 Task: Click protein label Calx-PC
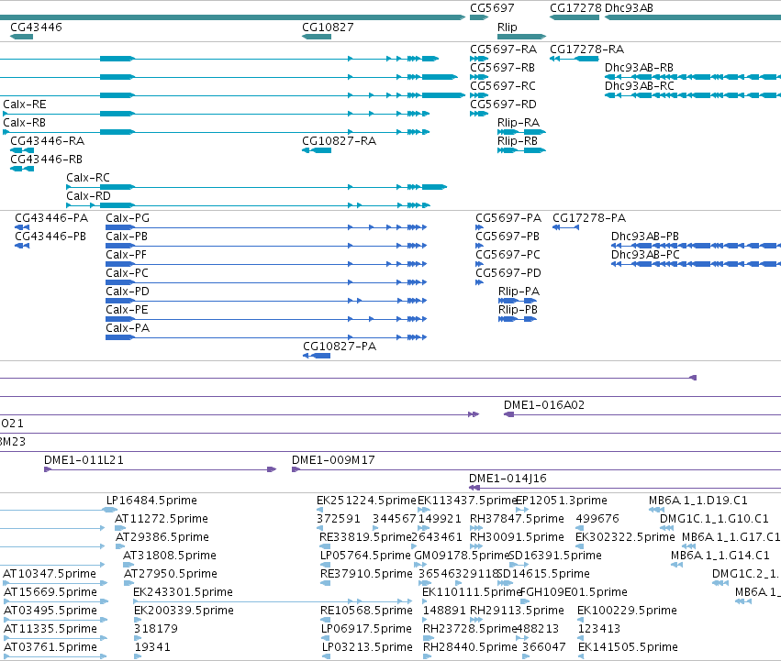pos(127,274)
